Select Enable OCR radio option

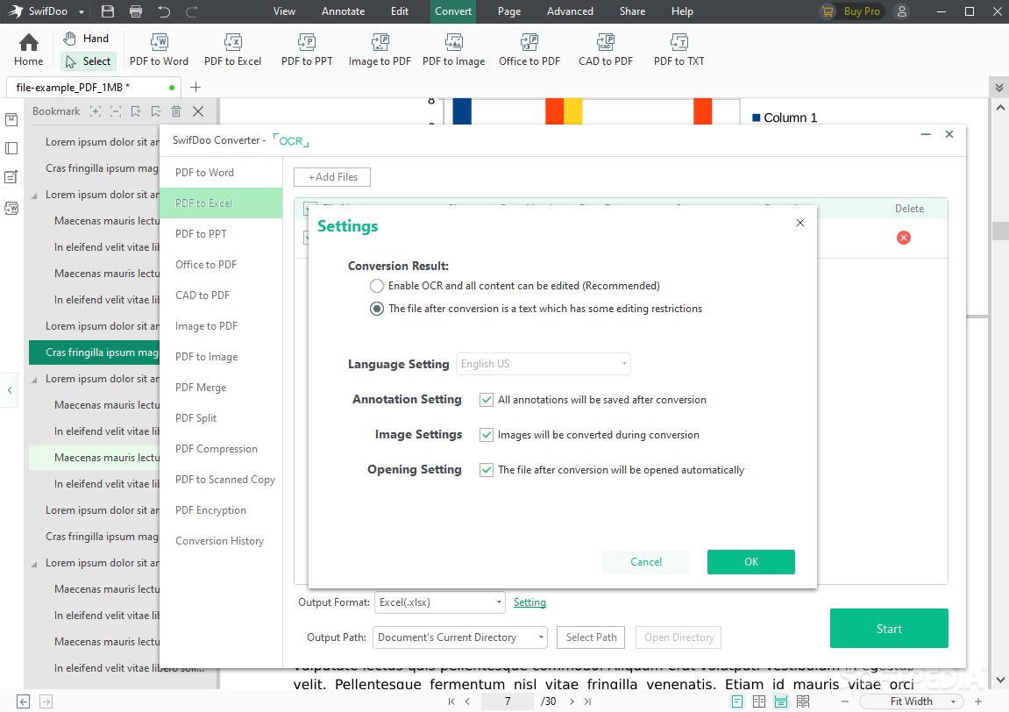377,286
